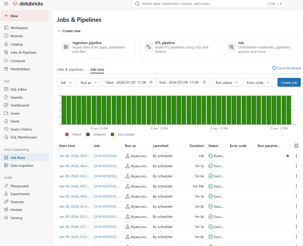Viewport: 303px width, 246px height.
Task: Click the New button
Action: pyautogui.click(x=25, y=16)
